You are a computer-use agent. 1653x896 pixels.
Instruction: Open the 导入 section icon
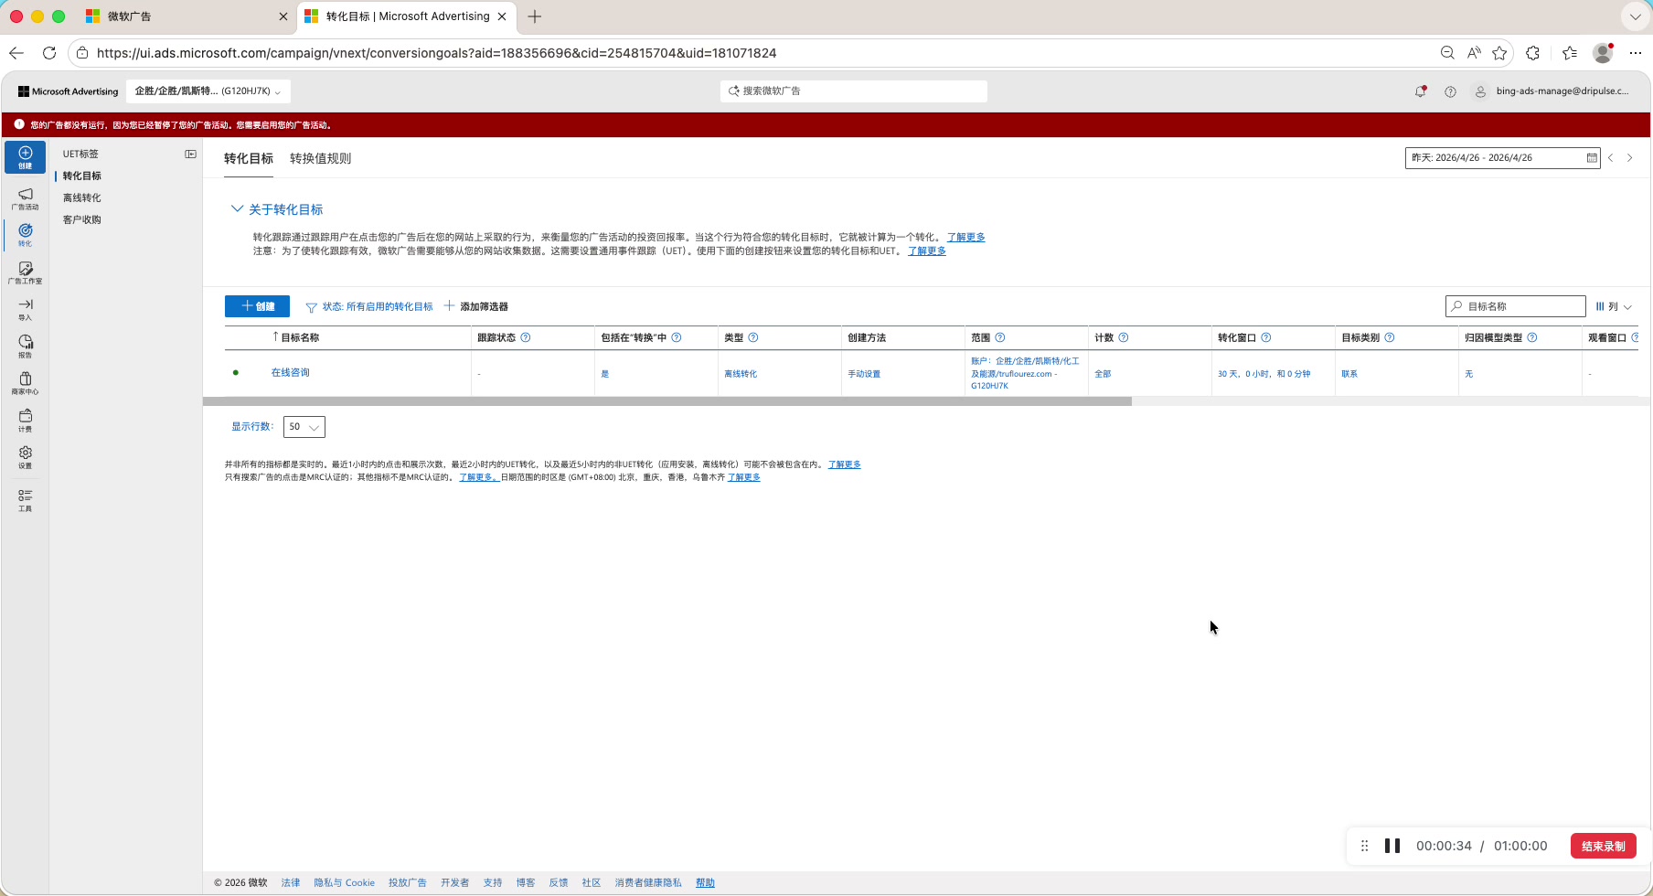(x=25, y=309)
